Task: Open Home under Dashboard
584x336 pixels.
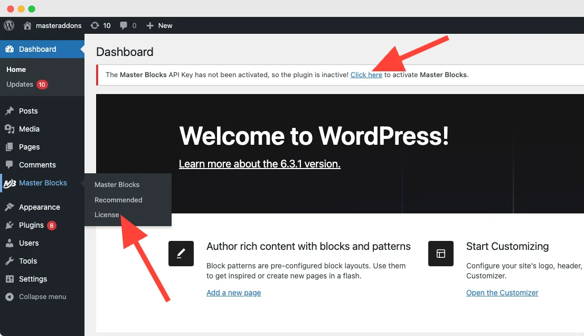Action: [16, 70]
